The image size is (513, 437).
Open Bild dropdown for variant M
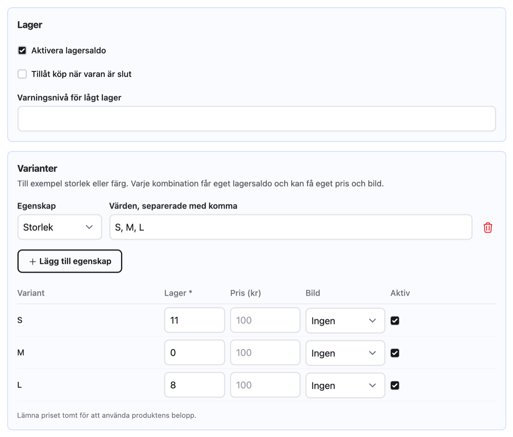[x=345, y=353]
